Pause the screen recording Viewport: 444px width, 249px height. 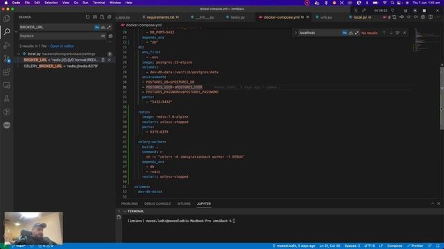[x=405, y=10]
